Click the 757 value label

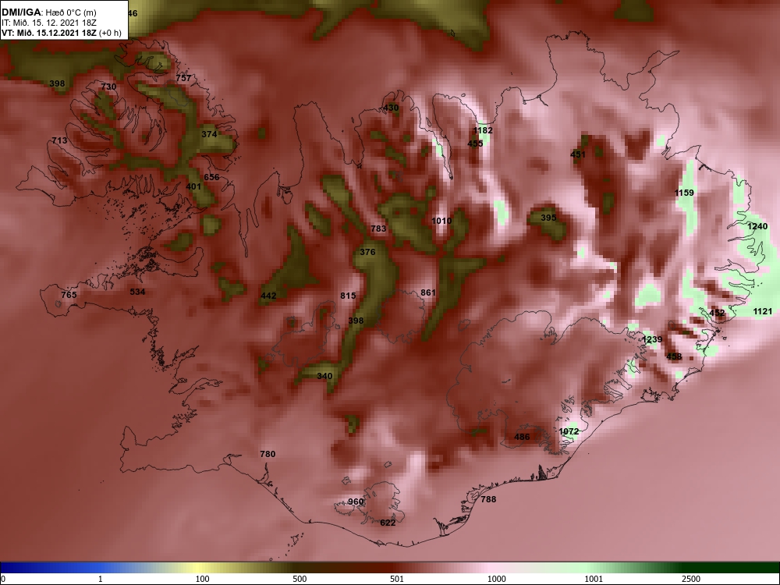coord(183,77)
